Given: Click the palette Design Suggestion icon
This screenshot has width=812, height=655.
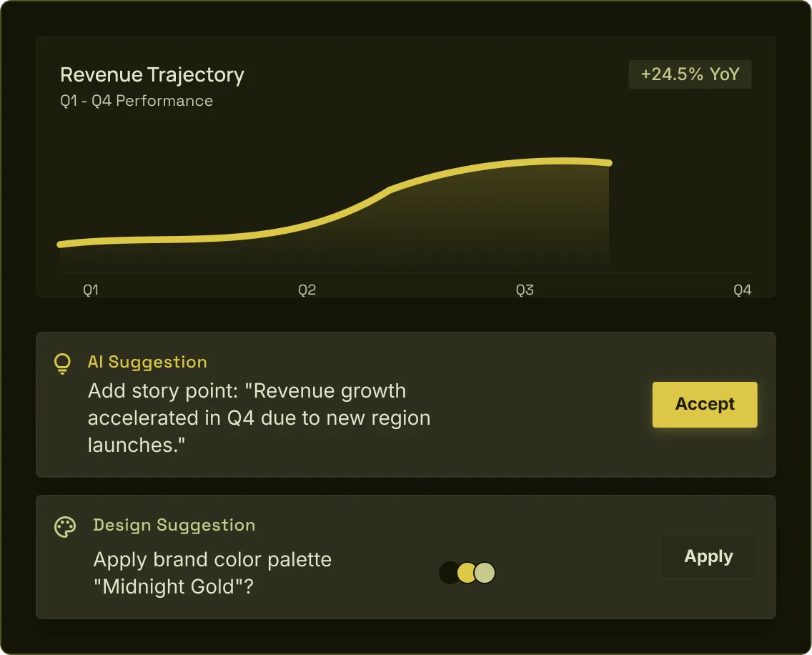Looking at the screenshot, I should pyautogui.click(x=65, y=528).
